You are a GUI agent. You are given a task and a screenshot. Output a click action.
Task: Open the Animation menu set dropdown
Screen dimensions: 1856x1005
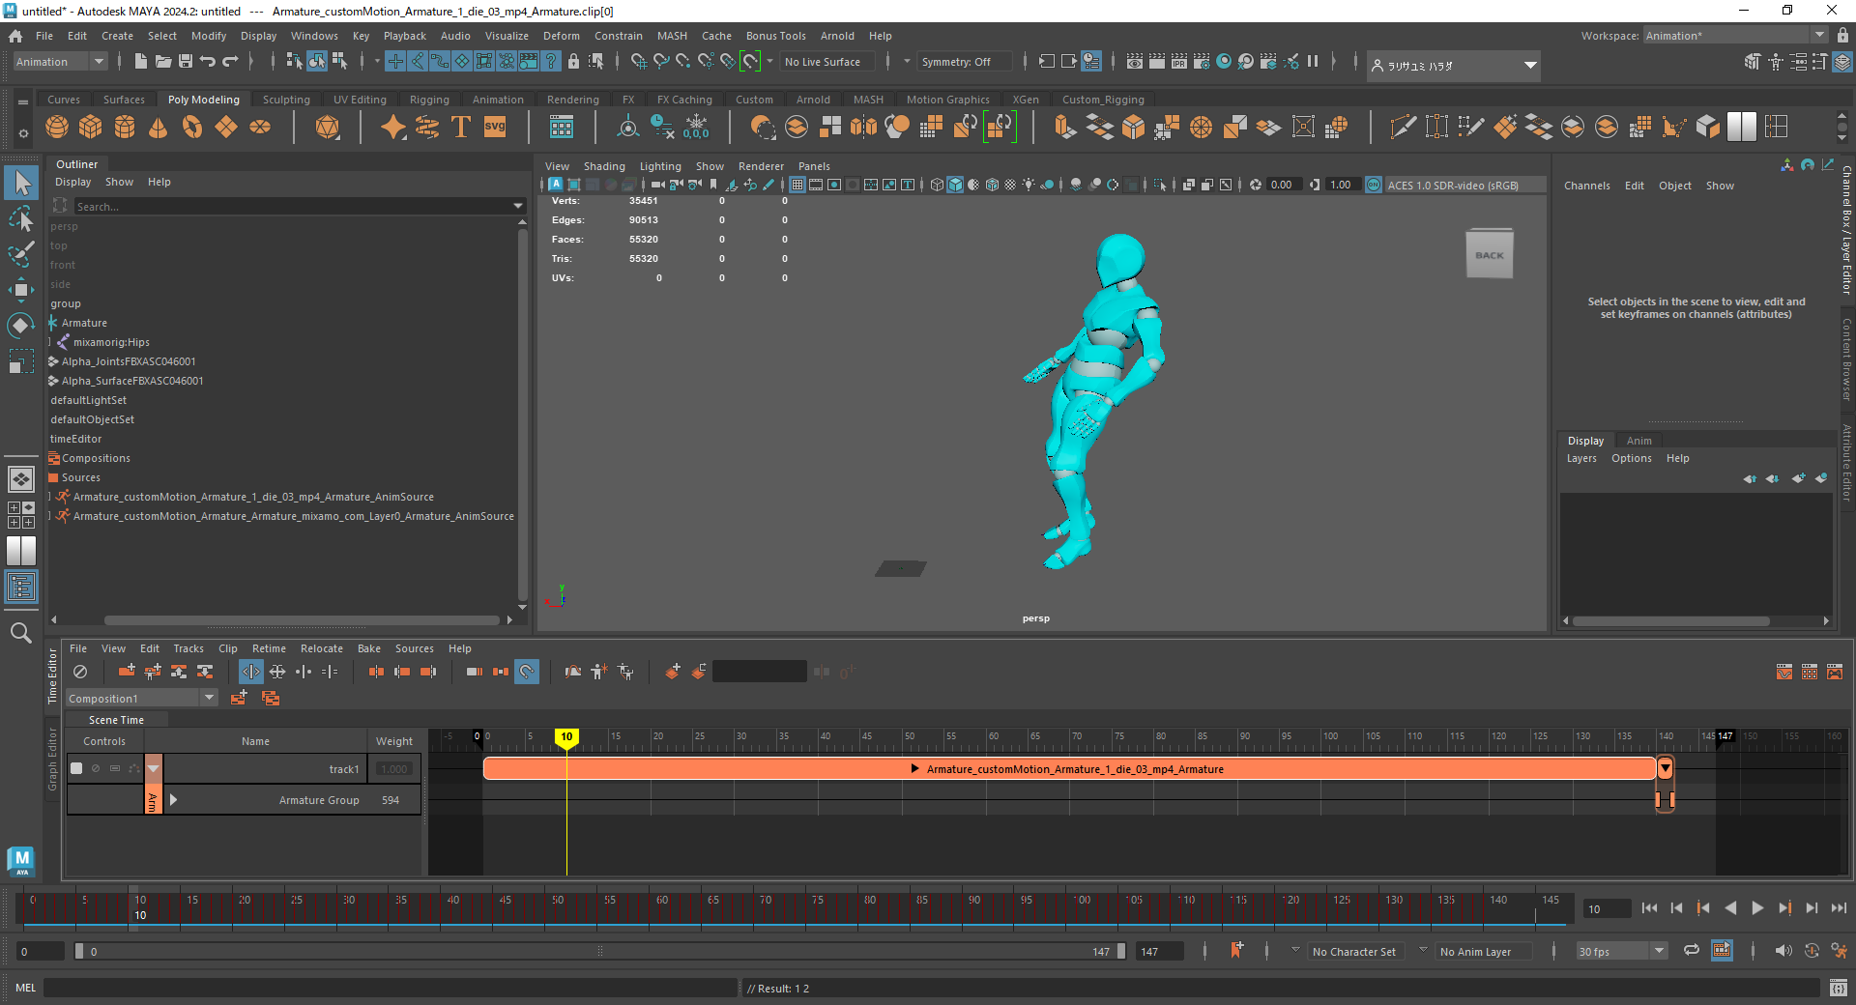pyautogui.click(x=60, y=62)
